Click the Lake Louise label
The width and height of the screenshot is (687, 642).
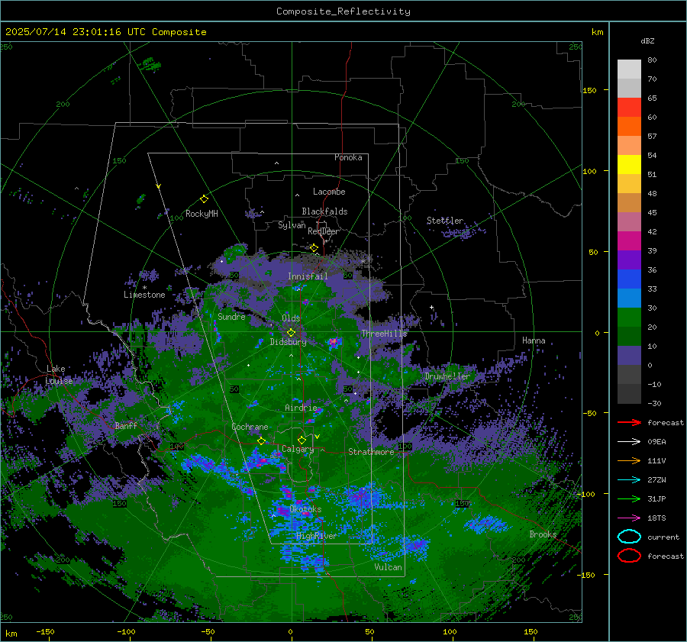[59, 375]
